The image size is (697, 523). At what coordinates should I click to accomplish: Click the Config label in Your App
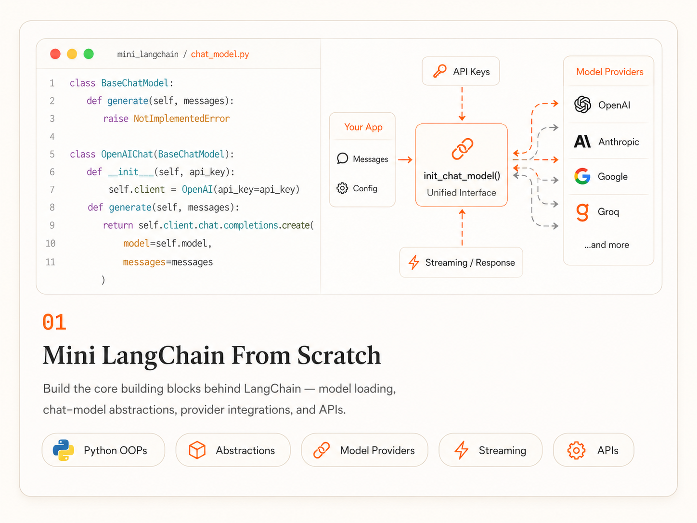coord(365,188)
